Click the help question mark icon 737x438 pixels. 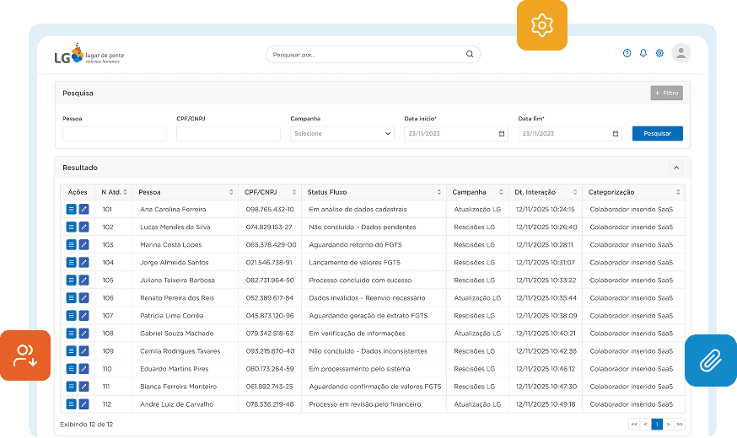[627, 53]
